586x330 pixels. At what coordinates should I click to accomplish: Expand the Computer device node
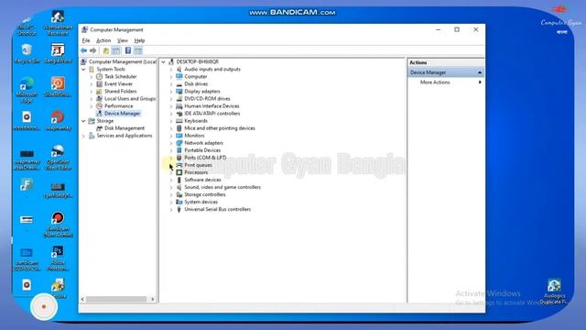pyautogui.click(x=171, y=77)
